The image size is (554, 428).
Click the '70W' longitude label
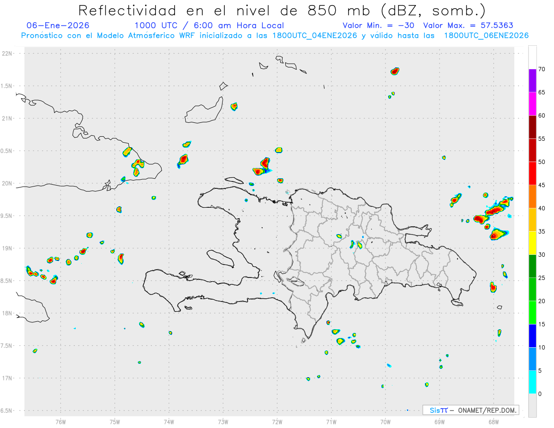(385, 422)
